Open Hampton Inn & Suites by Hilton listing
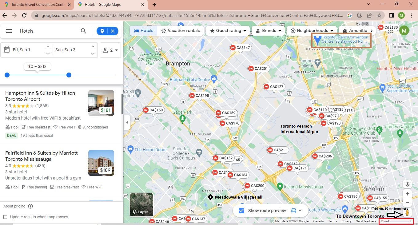This screenshot has width=418, height=225. [40, 96]
